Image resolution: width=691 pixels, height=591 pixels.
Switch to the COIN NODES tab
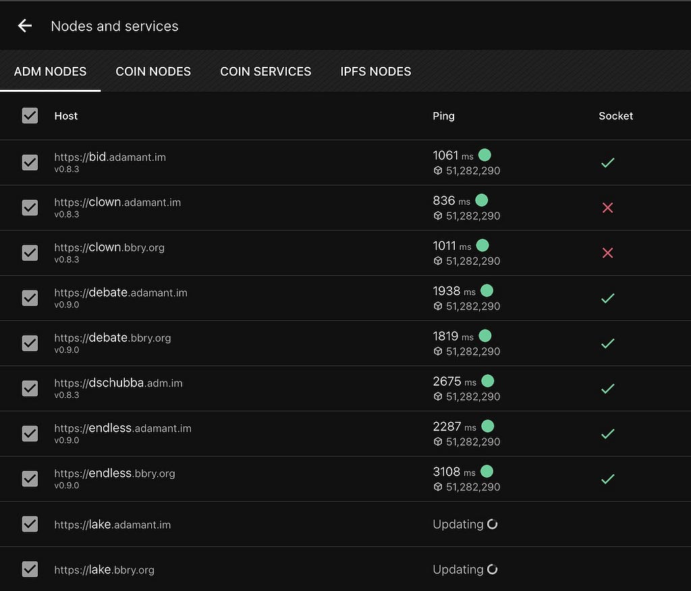tap(153, 72)
